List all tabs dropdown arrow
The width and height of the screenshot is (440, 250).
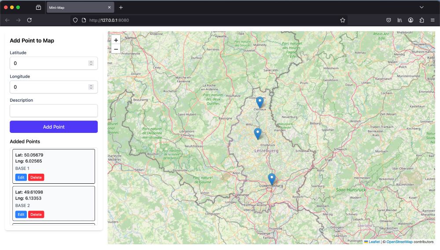coord(422,7)
